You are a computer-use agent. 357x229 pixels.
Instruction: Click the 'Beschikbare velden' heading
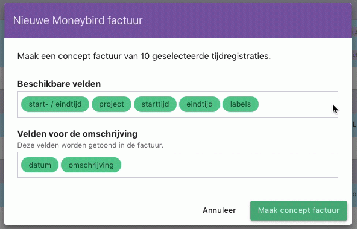(59, 84)
